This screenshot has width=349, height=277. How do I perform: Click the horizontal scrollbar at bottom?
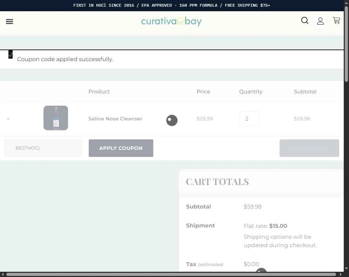coord(171,274)
